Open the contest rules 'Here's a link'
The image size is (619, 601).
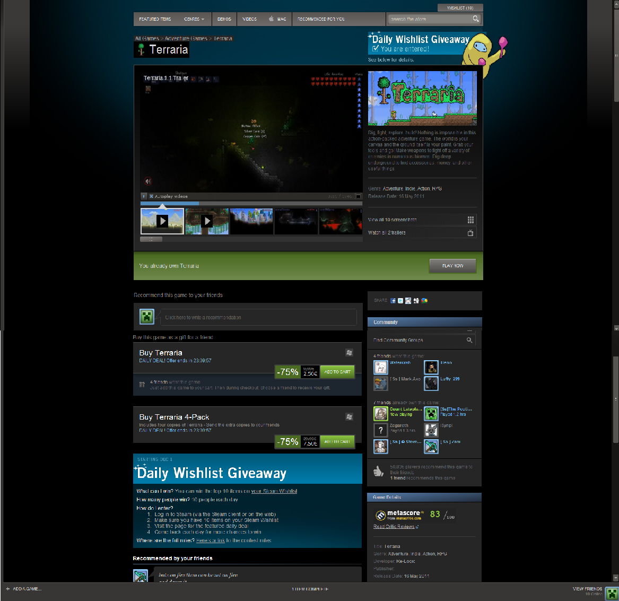[x=211, y=540]
